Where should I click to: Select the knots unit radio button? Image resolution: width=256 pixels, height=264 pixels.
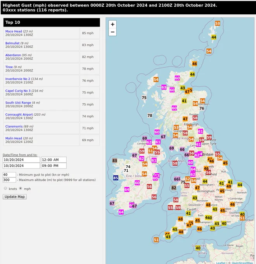(x=5, y=188)
